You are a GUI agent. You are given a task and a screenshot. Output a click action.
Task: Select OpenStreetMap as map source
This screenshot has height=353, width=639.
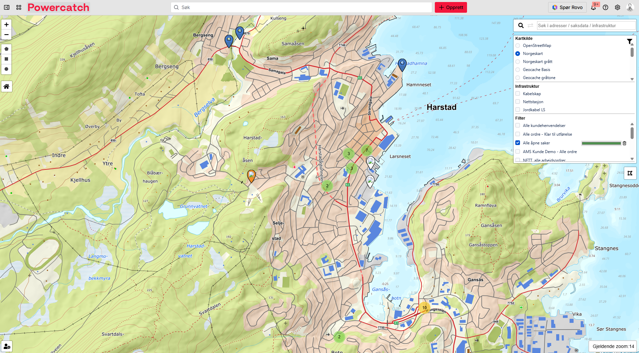(x=518, y=46)
